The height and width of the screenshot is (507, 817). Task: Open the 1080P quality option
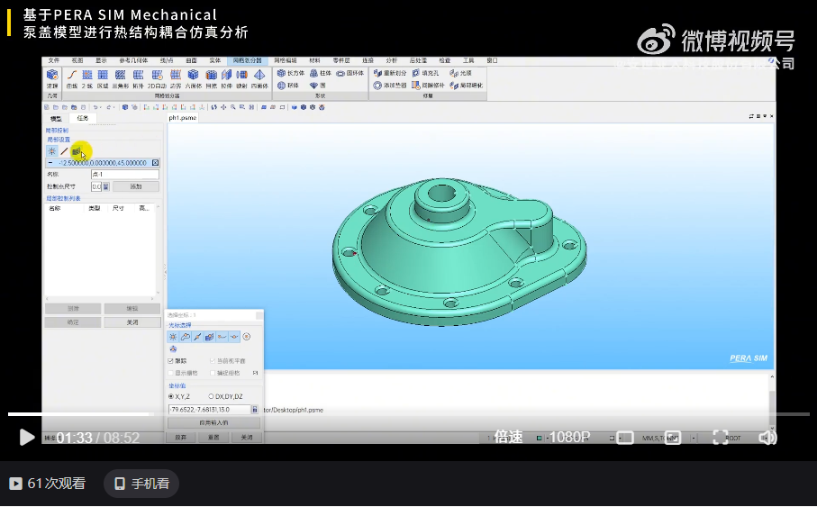point(569,437)
